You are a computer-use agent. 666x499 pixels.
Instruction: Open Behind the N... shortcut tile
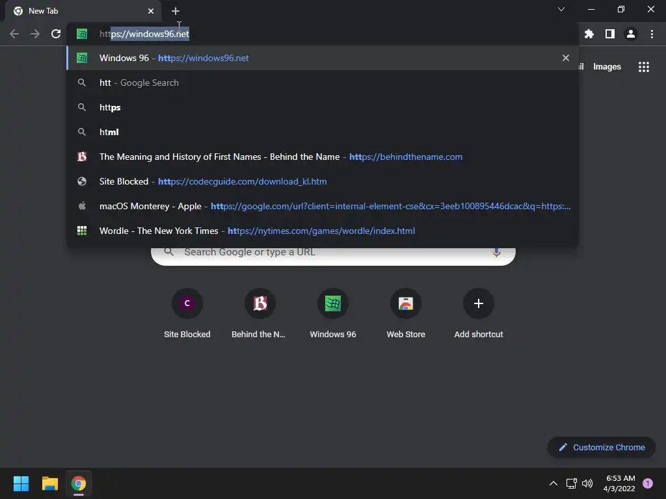(260, 314)
